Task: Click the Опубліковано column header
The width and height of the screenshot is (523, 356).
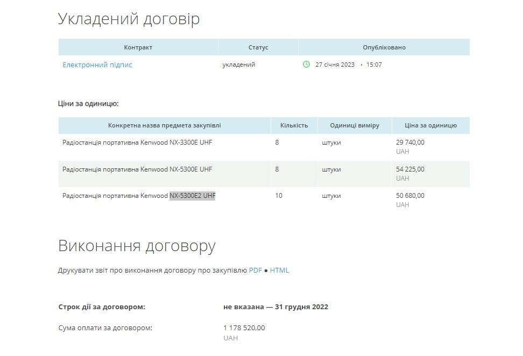Action: [x=384, y=47]
